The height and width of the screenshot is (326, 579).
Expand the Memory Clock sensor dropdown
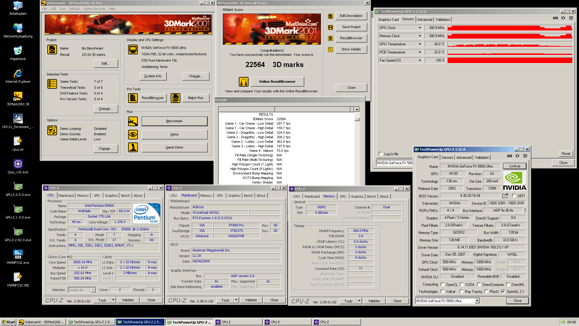point(419,36)
